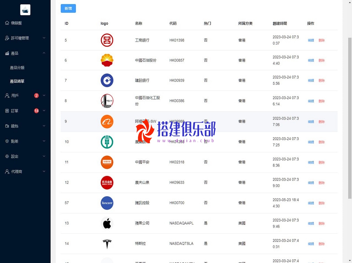Click the 所属分类 column header

[246, 23]
